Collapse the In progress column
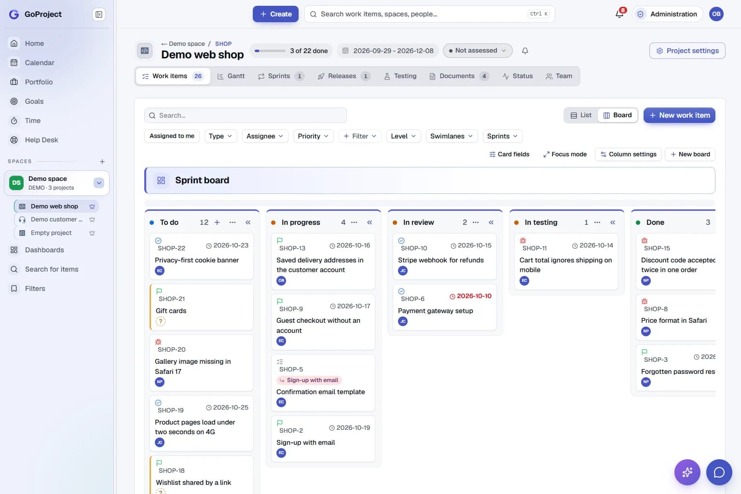The width and height of the screenshot is (741, 494). point(370,222)
